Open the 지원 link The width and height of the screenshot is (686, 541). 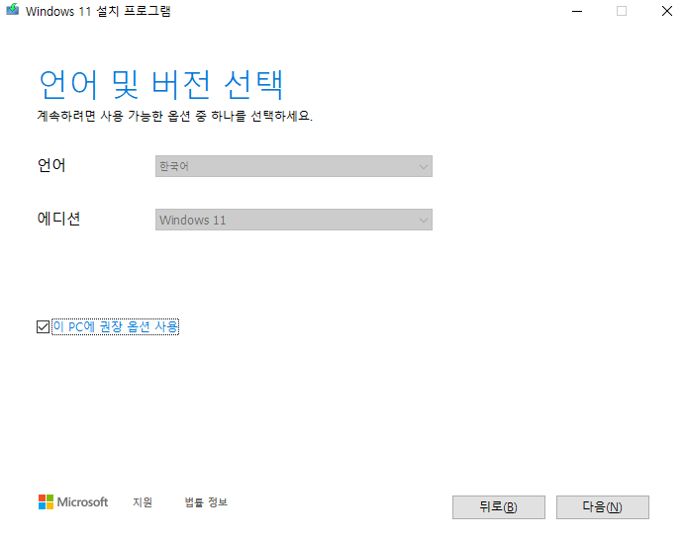tap(143, 502)
